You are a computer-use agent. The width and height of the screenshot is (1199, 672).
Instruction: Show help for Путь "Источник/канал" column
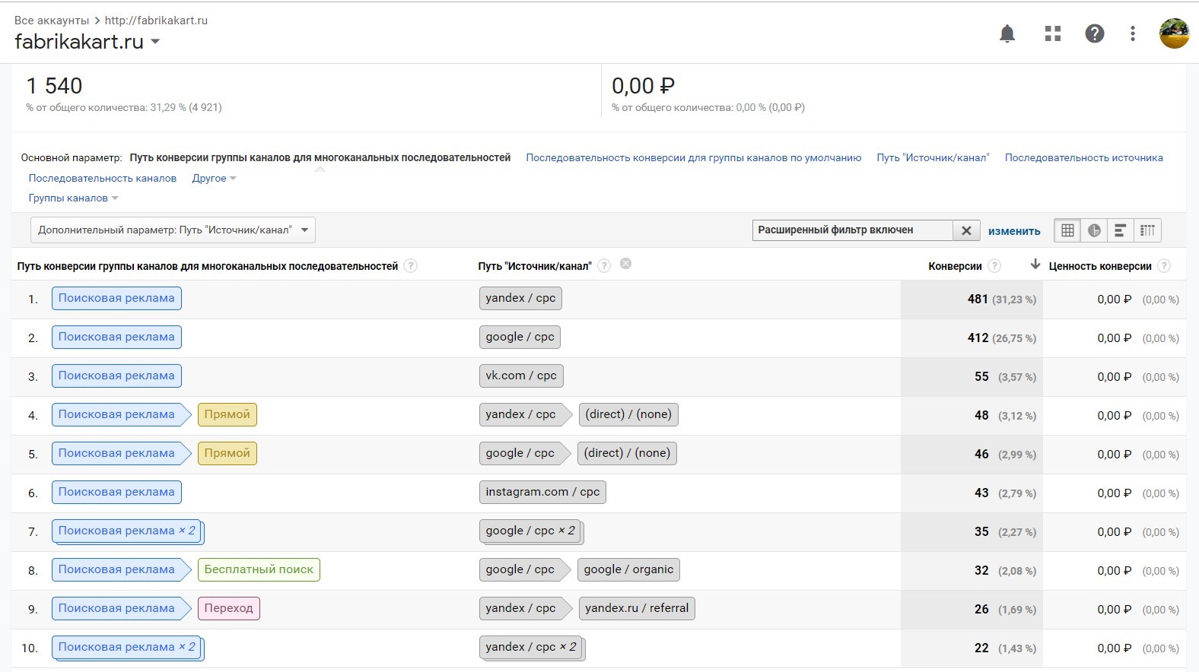tap(604, 266)
